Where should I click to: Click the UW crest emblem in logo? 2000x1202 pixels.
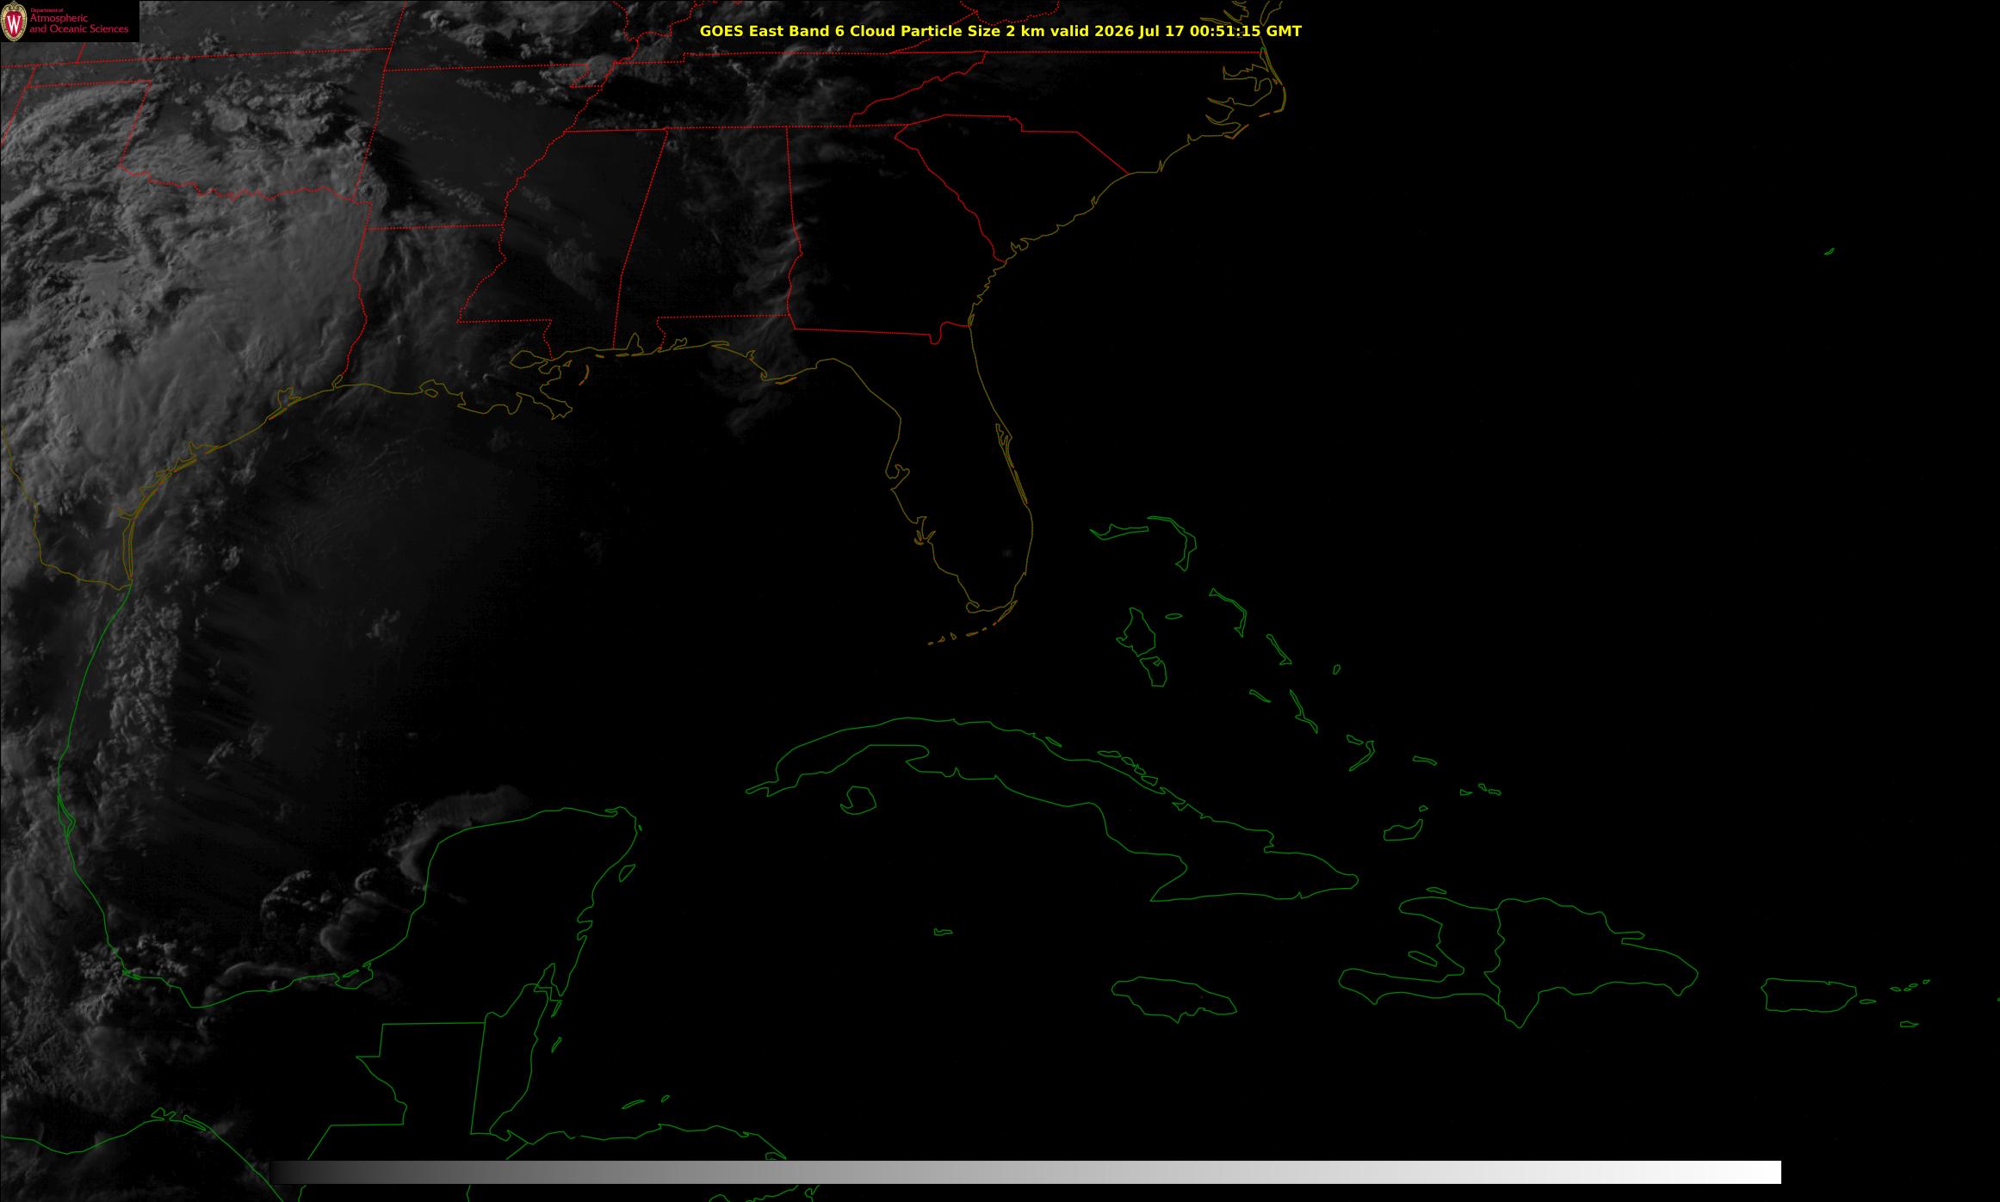tap(14, 23)
